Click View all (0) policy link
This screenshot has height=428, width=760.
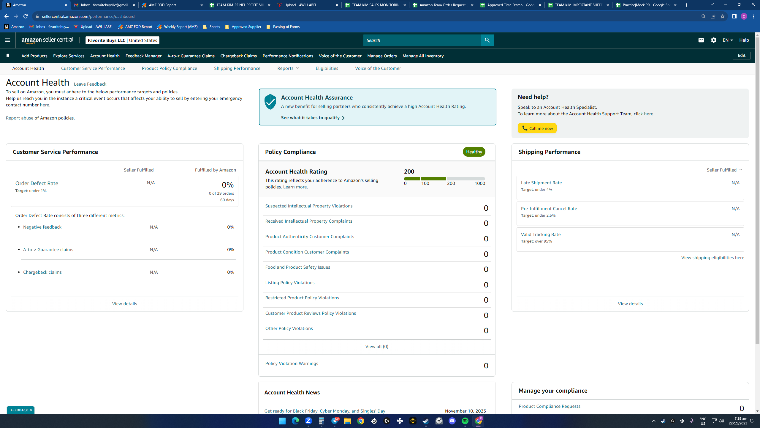(x=377, y=347)
